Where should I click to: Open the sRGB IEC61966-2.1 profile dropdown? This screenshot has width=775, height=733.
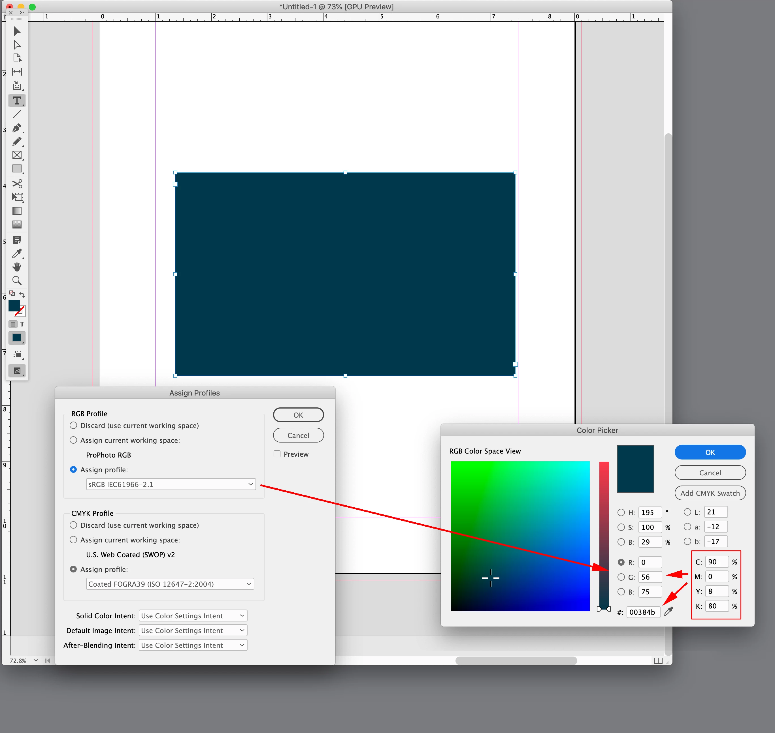[x=171, y=484]
